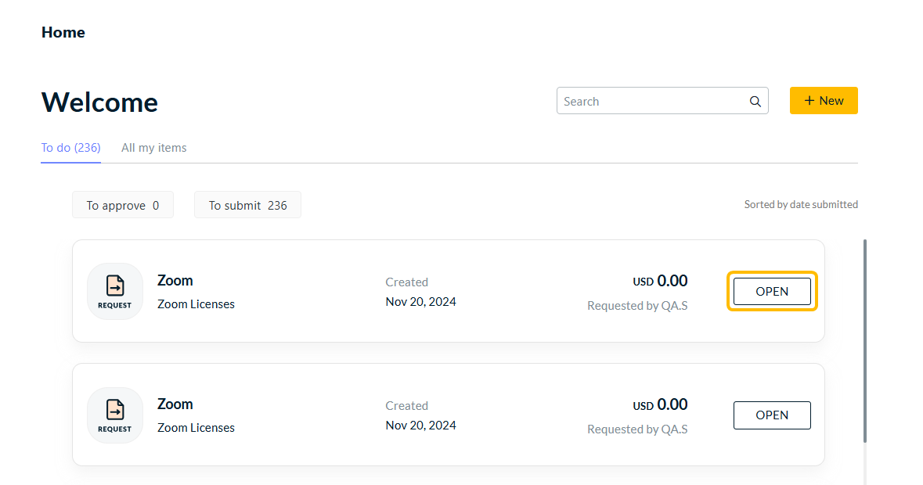923x485 pixels.
Task: Click the Nov 20, 2024 date in the second card
Action: [x=421, y=426]
